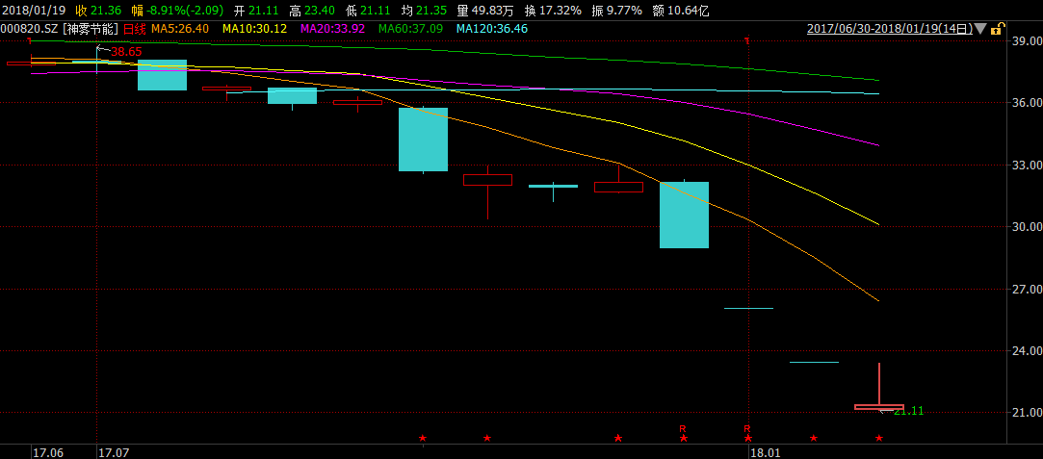Click the opening price 开 21.11
This screenshot has width=1043, height=459.
pyautogui.click(x=259, y=11)
